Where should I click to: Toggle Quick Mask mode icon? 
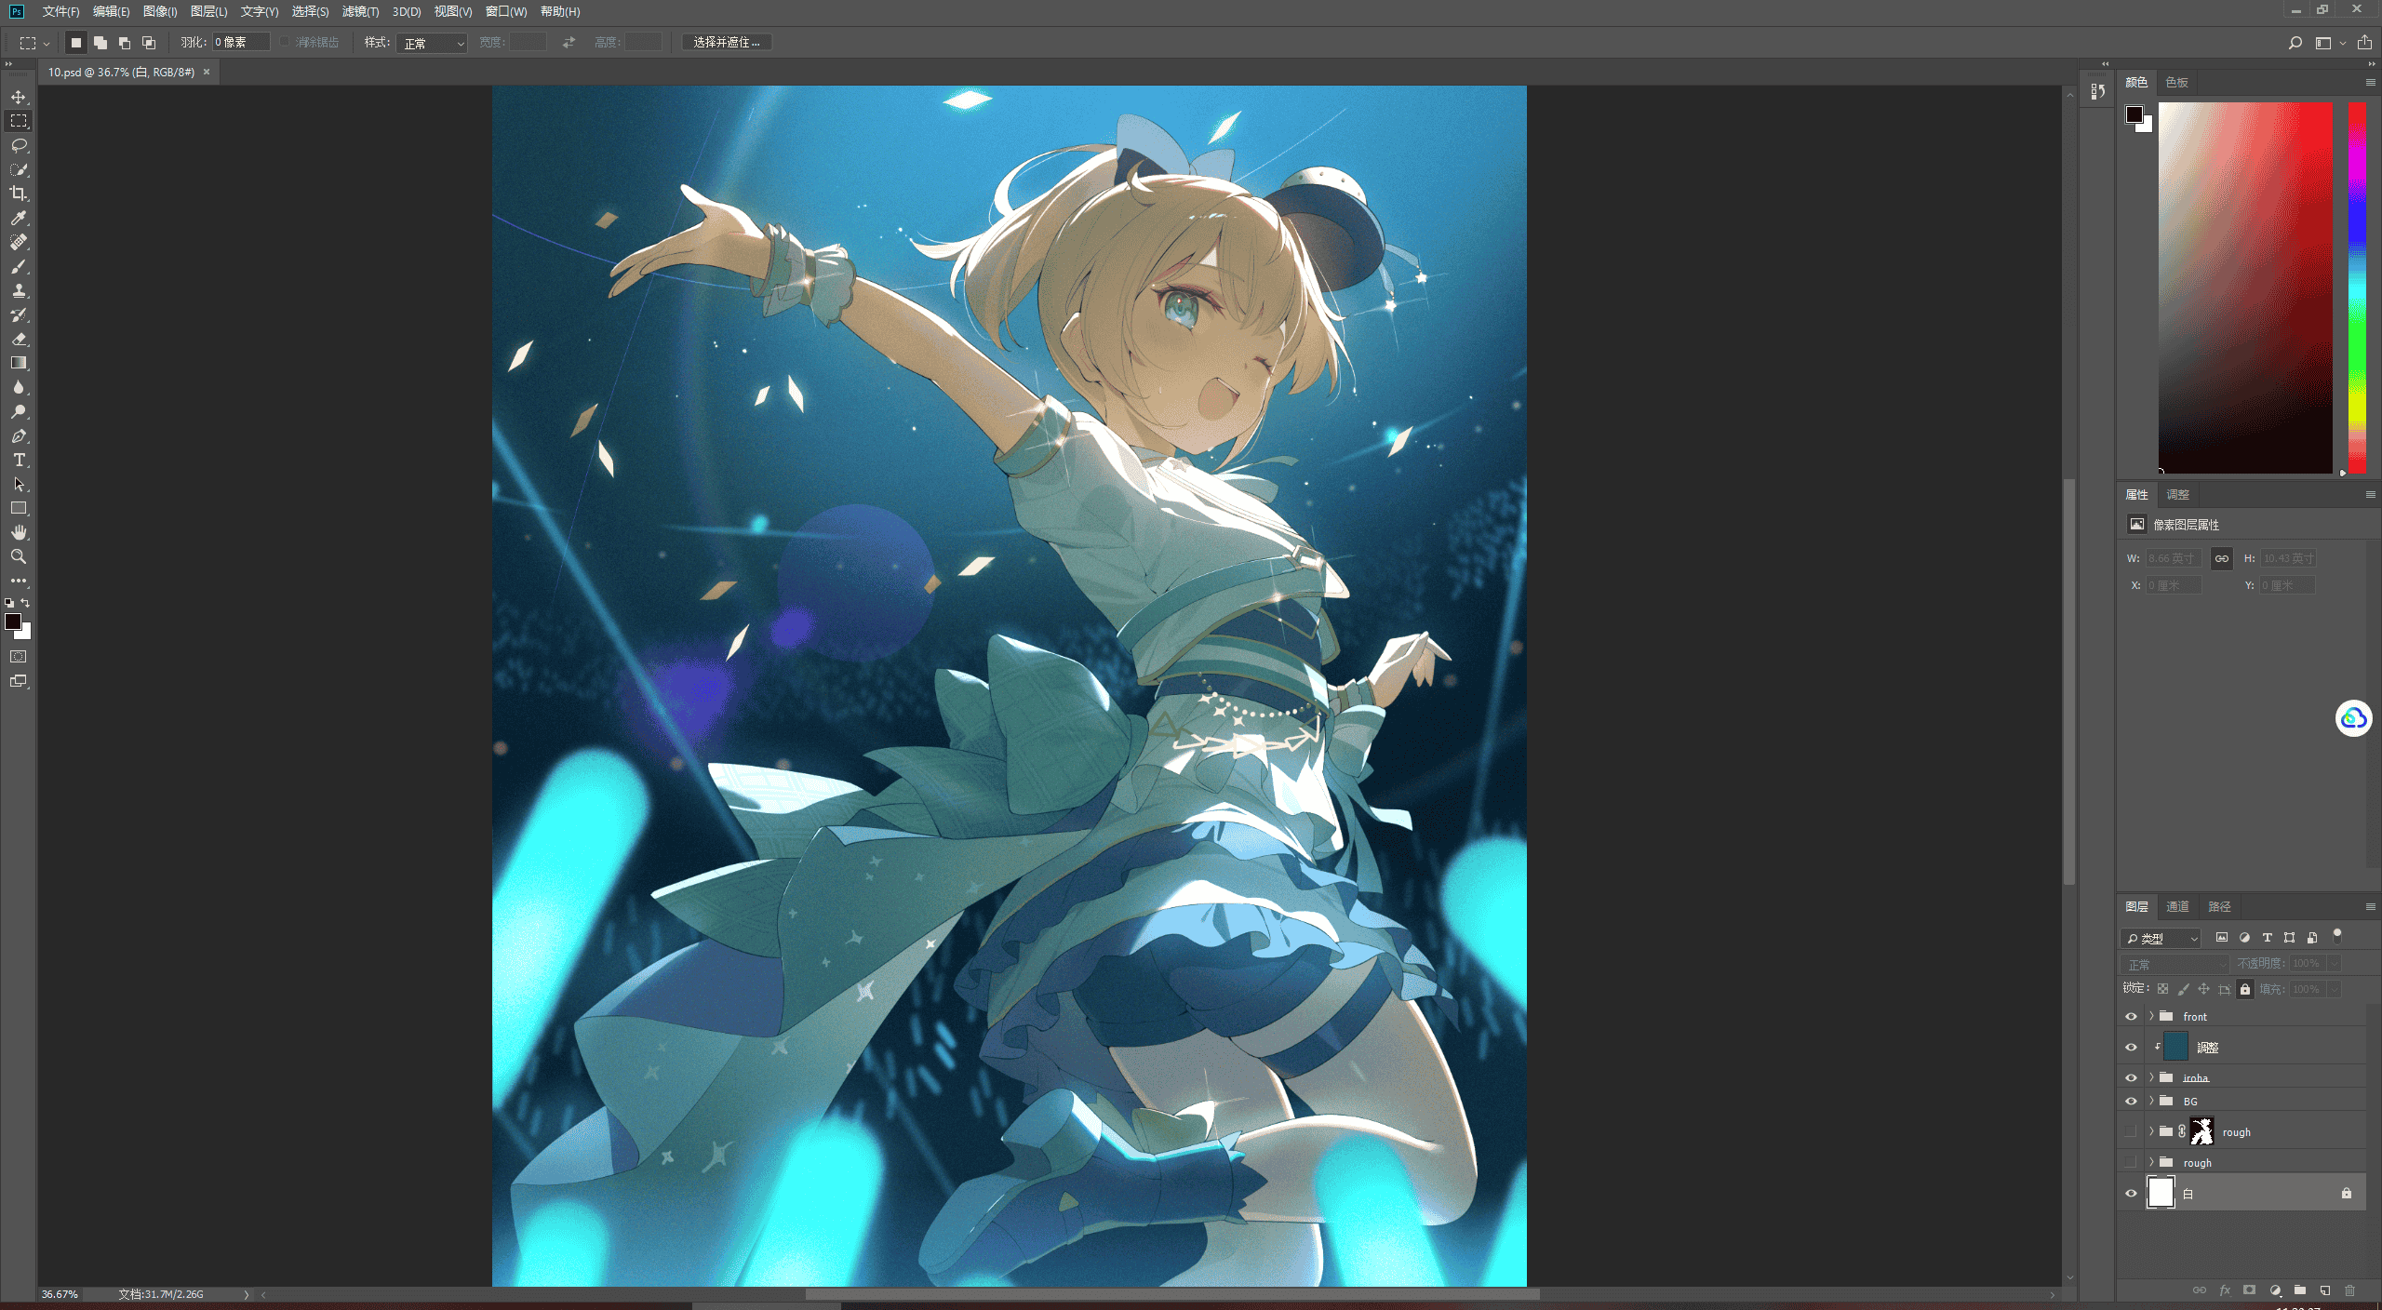pyautogui.click(x=19, y=657)
